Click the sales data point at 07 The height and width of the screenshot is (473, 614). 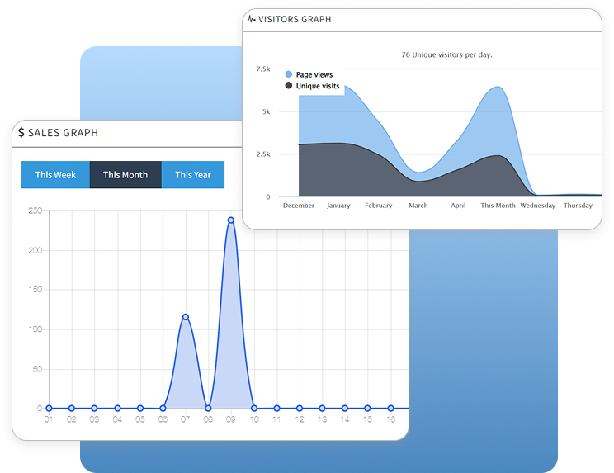click(186, 317)
